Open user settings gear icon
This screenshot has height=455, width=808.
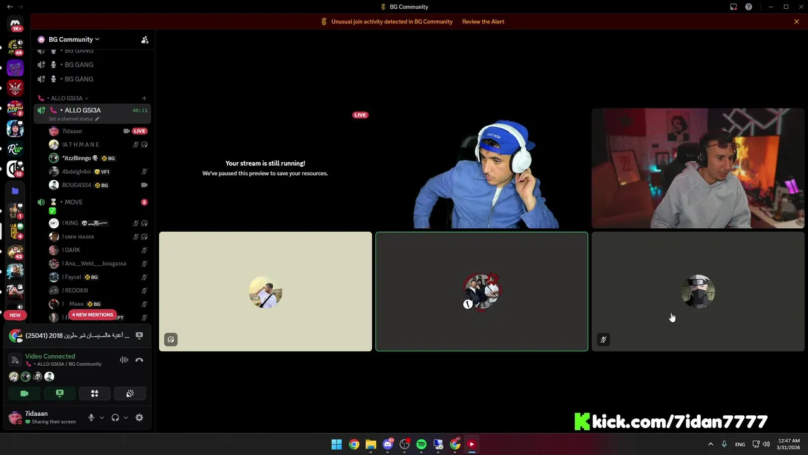point(140,418)
